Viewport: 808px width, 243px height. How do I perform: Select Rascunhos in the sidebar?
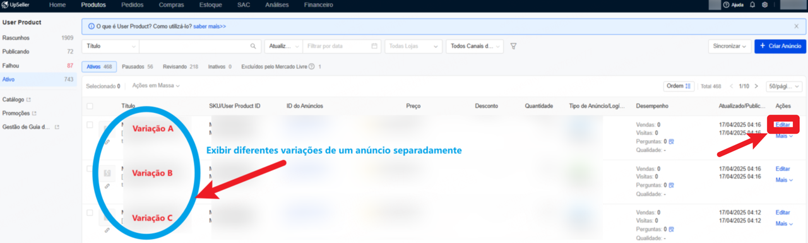click(38, 38)
